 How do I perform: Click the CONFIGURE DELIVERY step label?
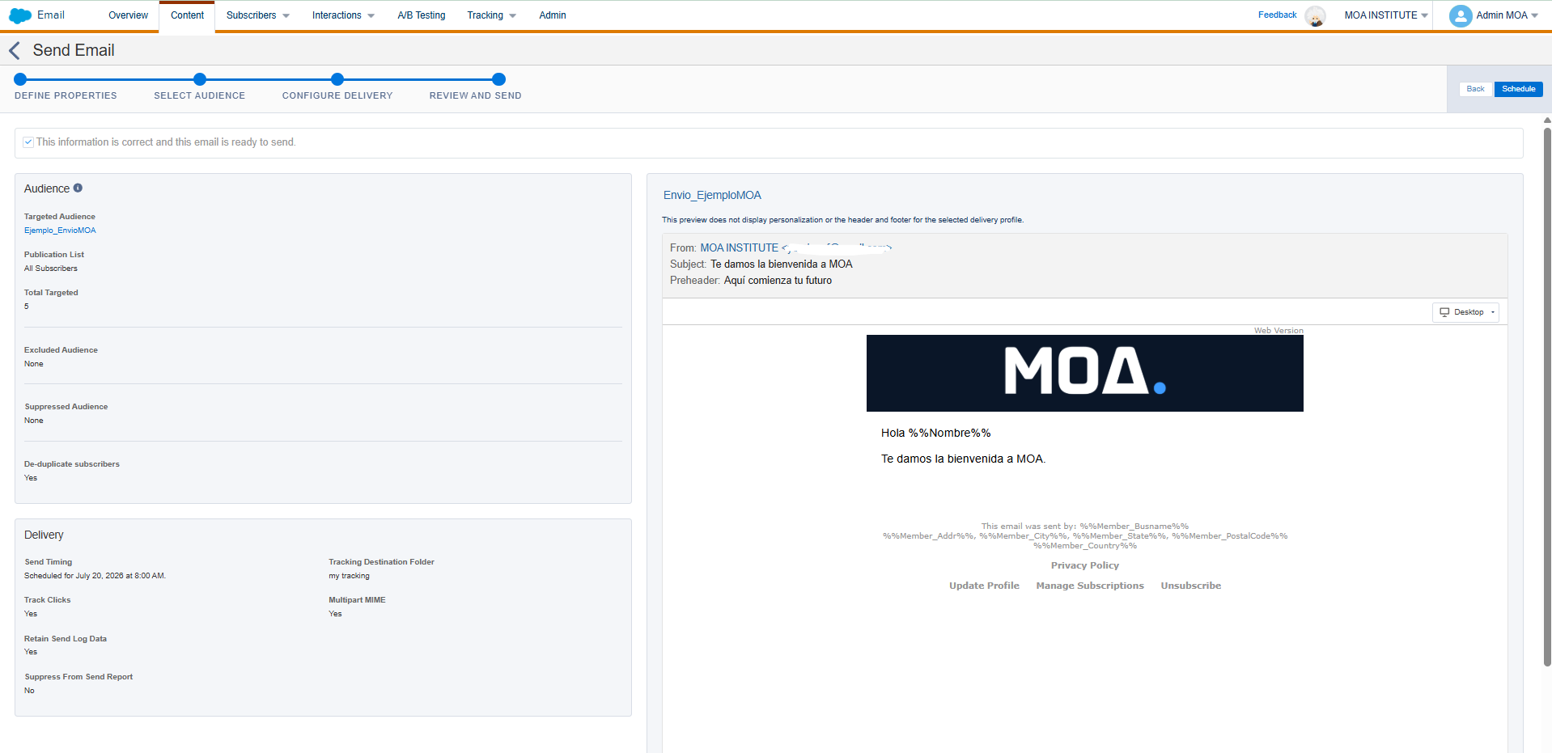tap(337, 95)
